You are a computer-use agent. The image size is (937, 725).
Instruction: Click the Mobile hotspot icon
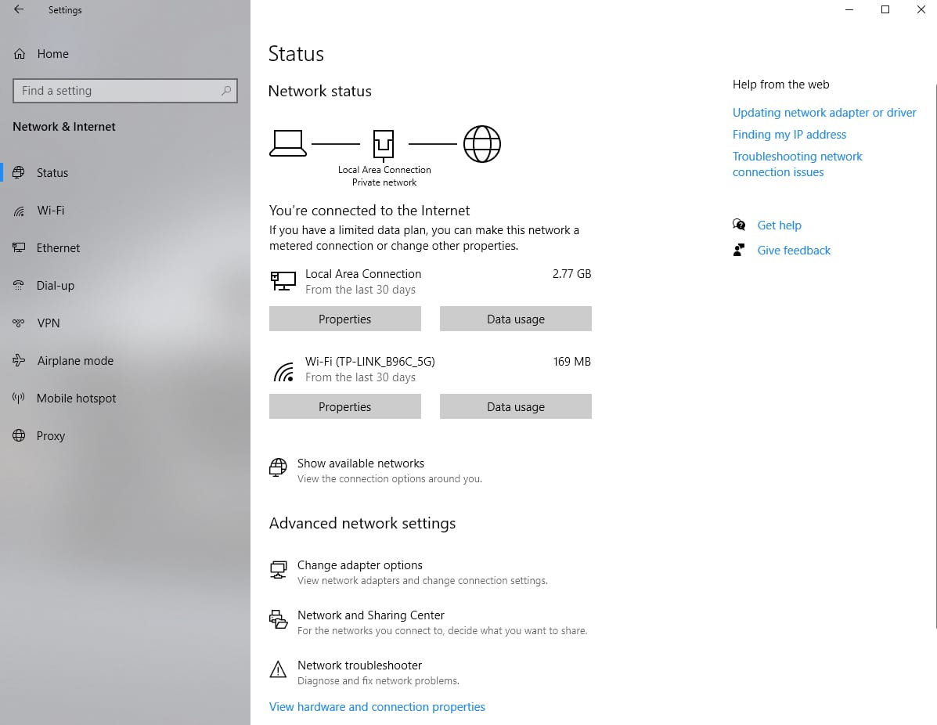point(20,399)
